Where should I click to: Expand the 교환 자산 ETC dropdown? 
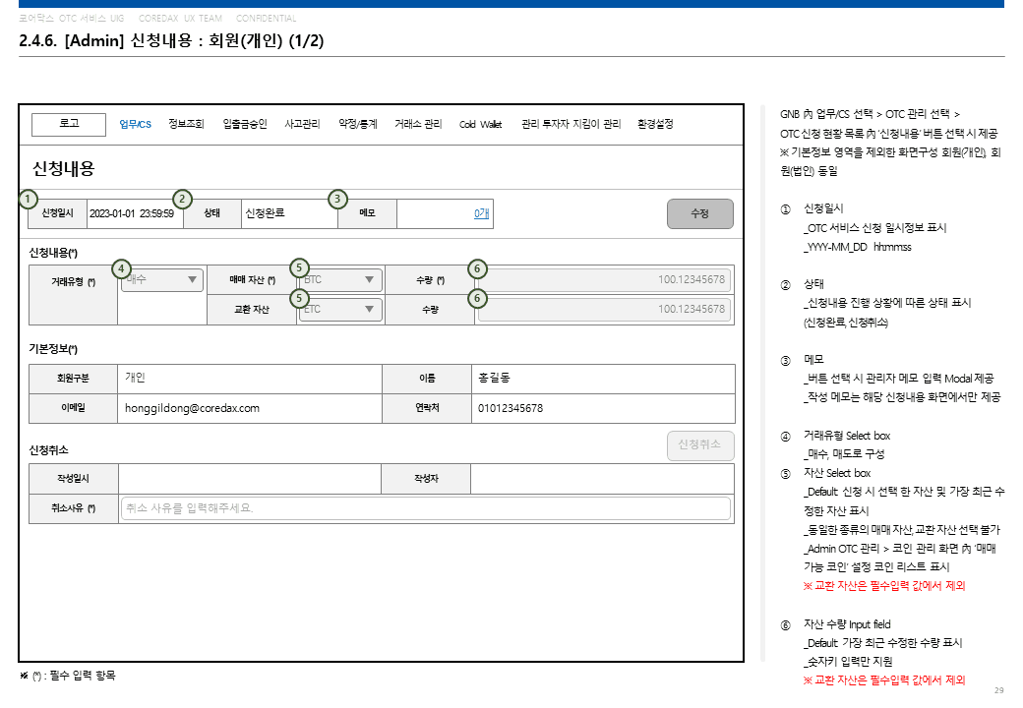tap(340, 309)
